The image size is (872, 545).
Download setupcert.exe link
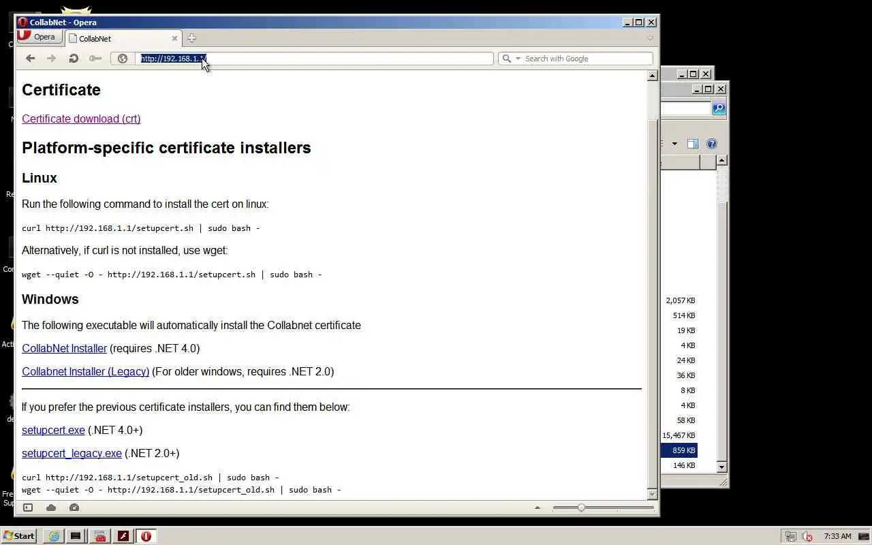[53, 430]
